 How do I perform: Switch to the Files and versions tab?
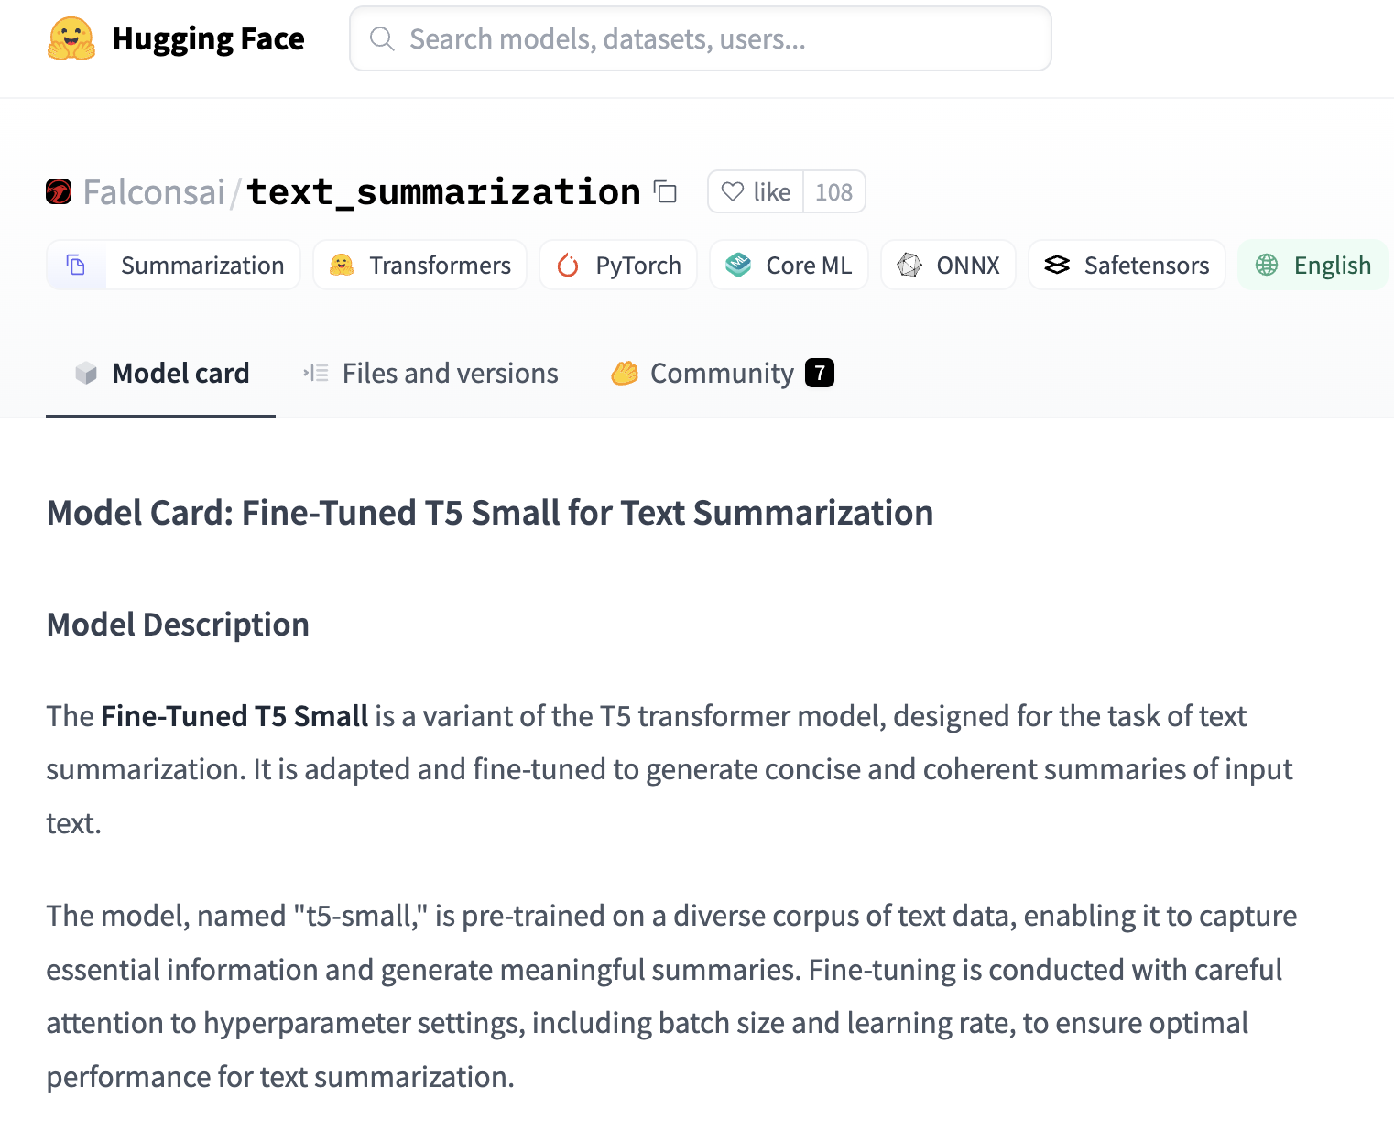(x=429, y=373)
